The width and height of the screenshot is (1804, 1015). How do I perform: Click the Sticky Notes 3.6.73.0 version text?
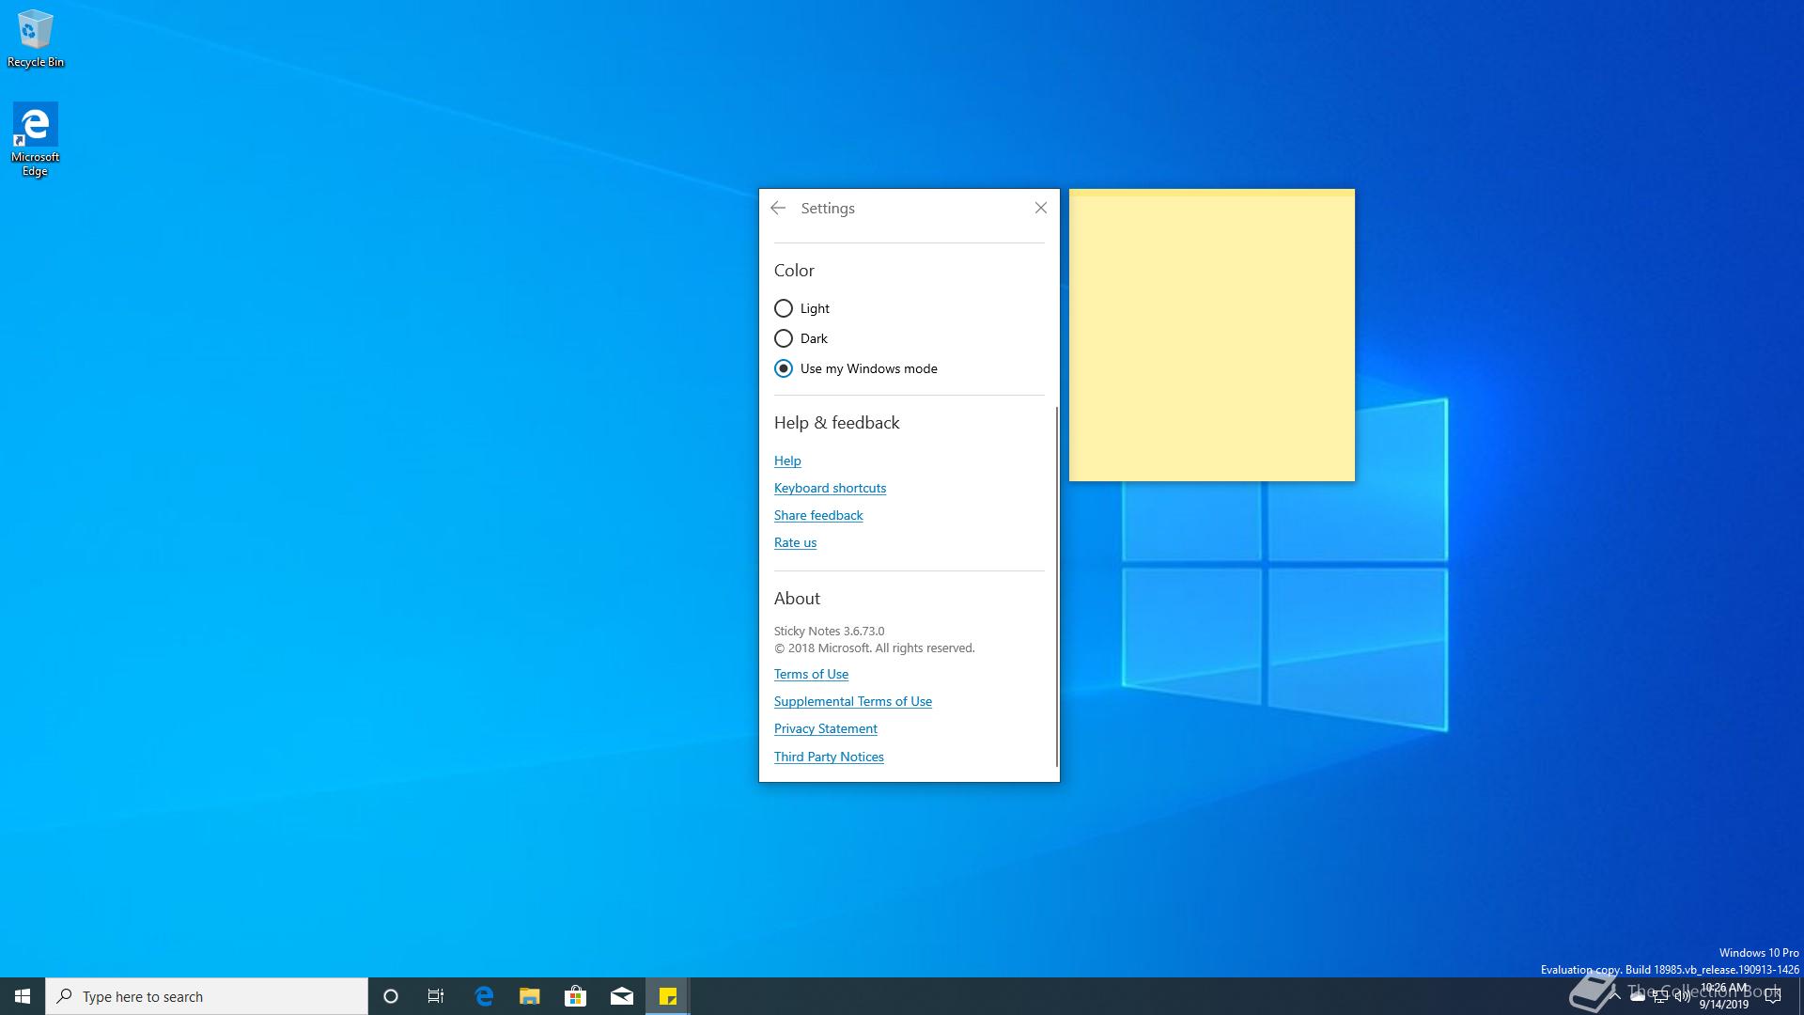[829, 631]
